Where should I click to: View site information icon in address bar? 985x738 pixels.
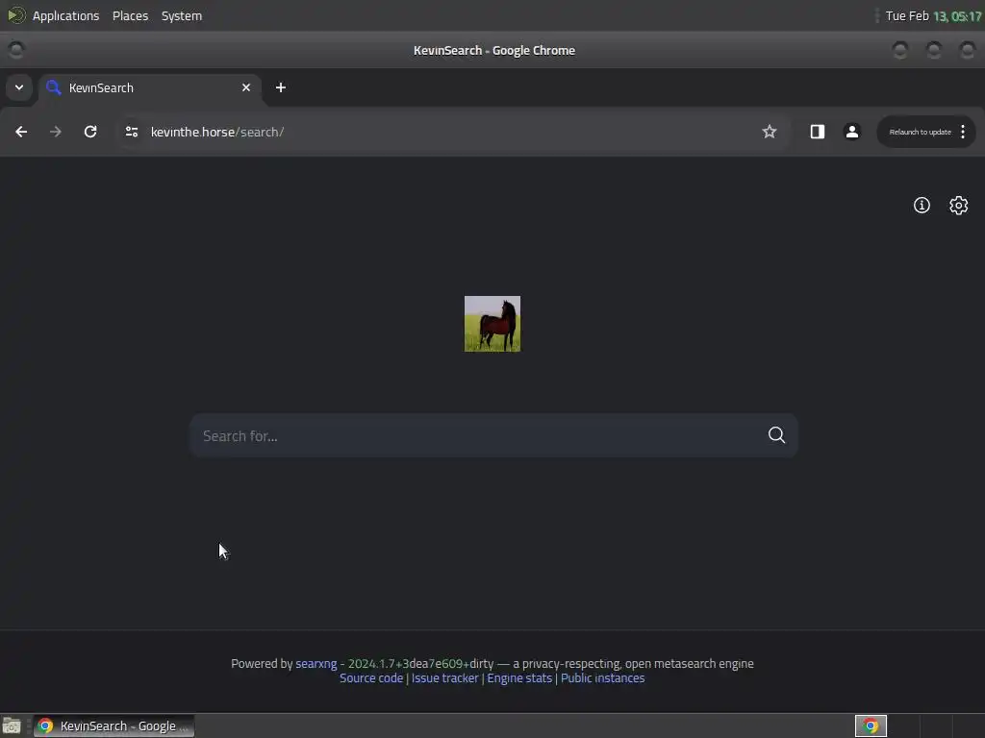(131, 132)
